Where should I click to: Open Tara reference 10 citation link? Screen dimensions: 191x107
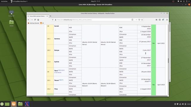point(58,70)
